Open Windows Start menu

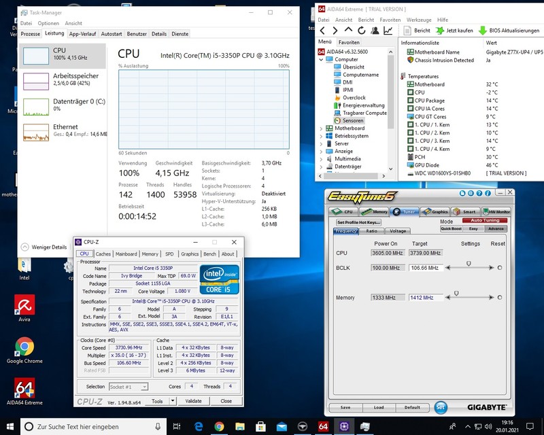pos(10,426)
